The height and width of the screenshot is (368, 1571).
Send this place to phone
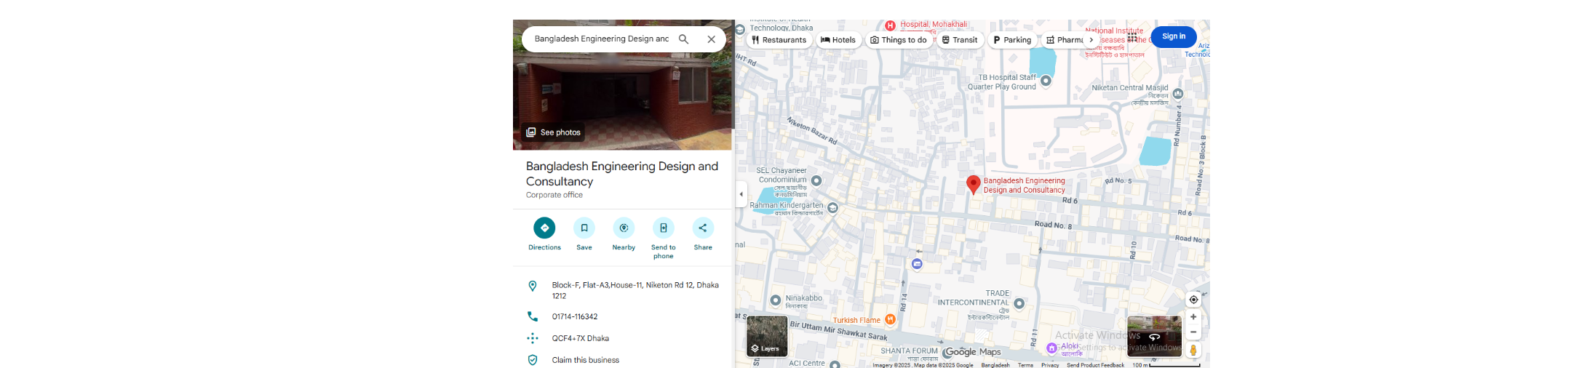664,239
